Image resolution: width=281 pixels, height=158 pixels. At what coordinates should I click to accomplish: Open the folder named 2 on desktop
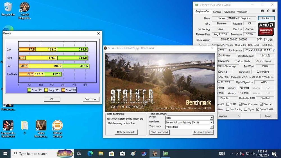pos(24,127)
